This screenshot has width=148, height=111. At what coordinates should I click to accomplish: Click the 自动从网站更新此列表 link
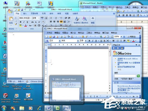126,67
